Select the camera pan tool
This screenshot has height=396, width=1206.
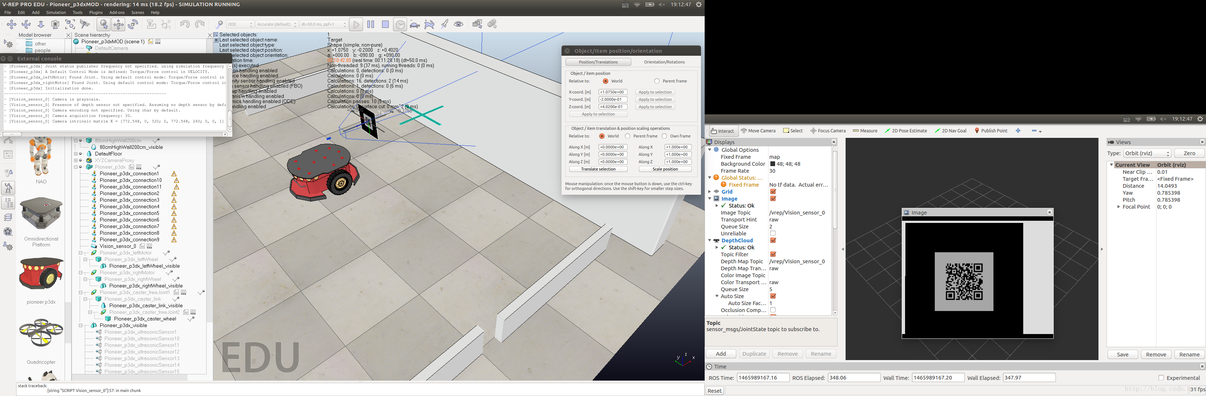click(x=12, y=24)
